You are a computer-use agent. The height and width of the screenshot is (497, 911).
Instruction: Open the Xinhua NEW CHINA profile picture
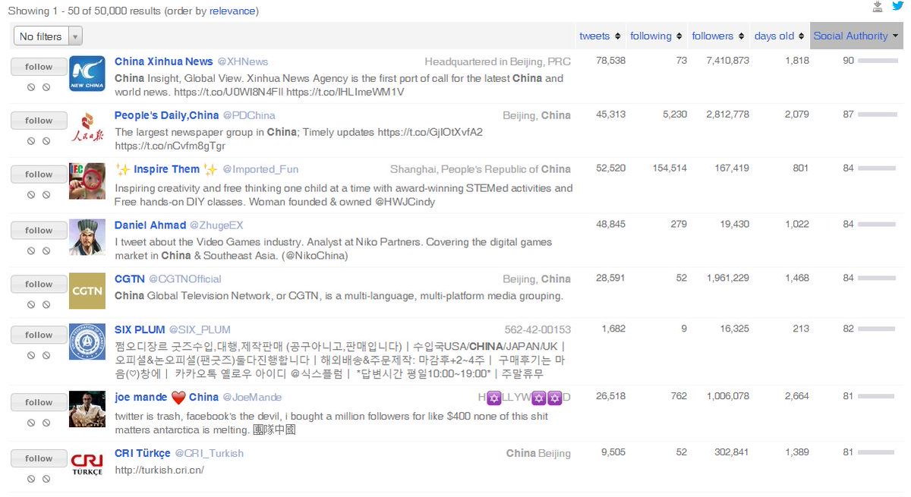coord(87,74)
